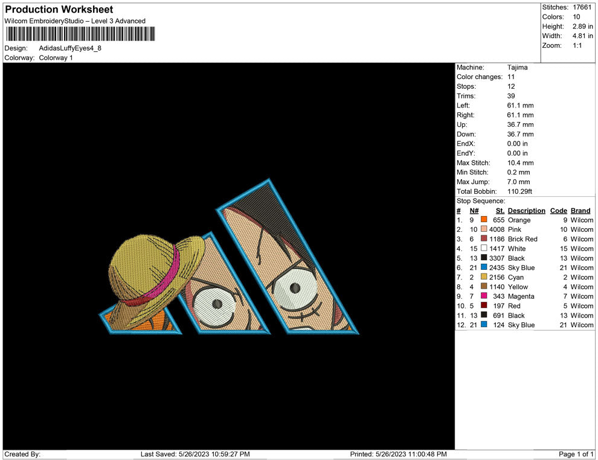
Task: Click the Pink color swatch with 4008 stitches
Action: tap(484, 229)
